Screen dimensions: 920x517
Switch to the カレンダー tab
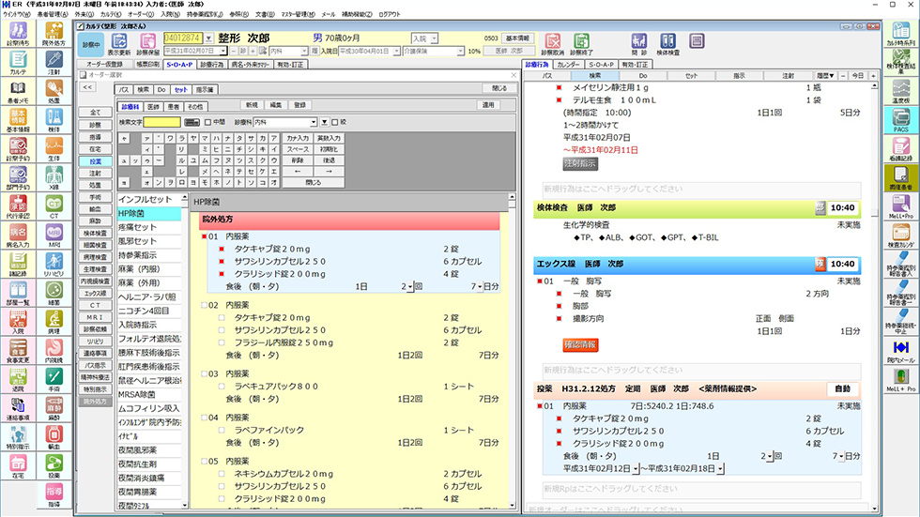click(568, 65)
